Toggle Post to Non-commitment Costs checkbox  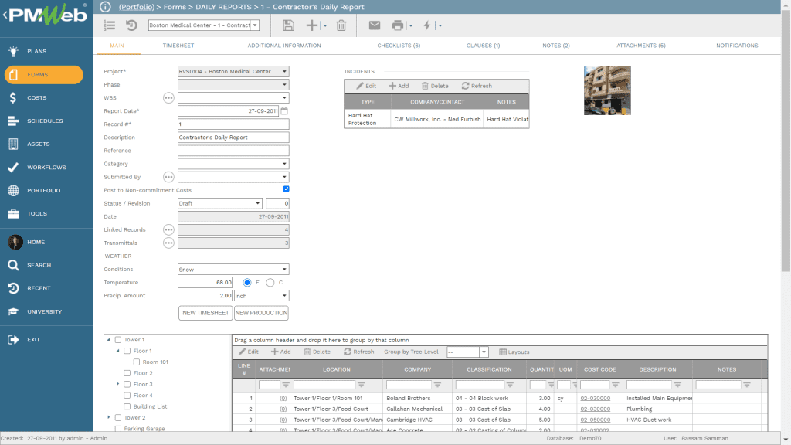(286, 189)
